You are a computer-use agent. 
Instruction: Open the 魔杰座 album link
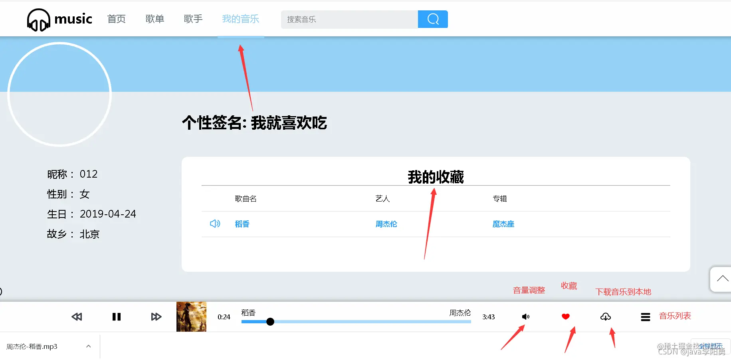pyautogui.click(x=503, y=224)
